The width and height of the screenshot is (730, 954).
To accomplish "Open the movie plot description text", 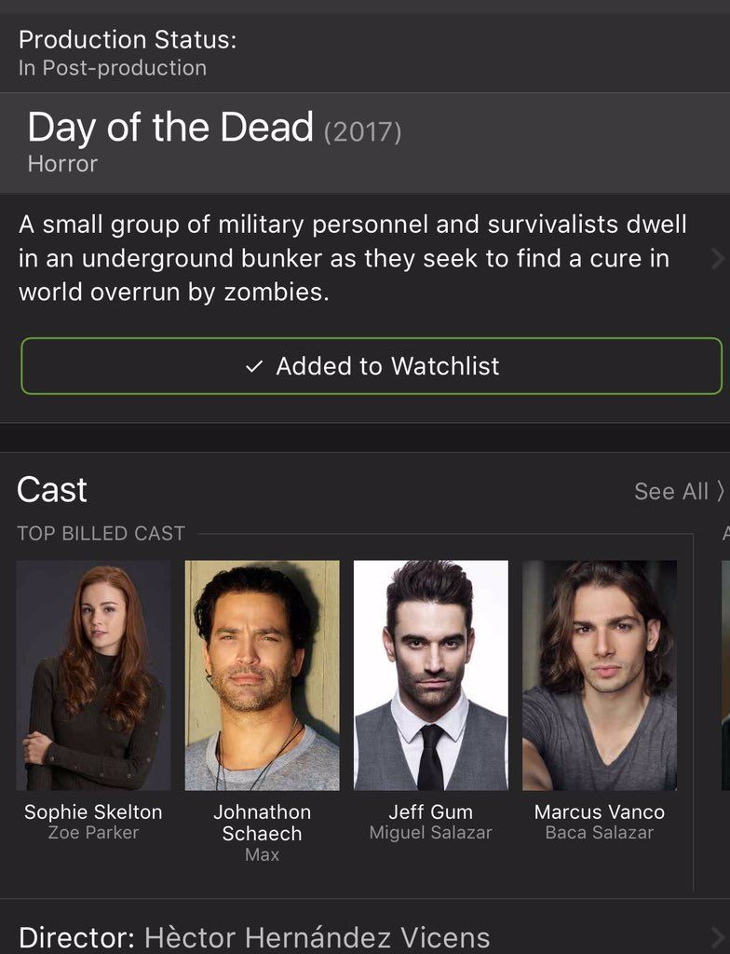I will [x=353, y=259].
